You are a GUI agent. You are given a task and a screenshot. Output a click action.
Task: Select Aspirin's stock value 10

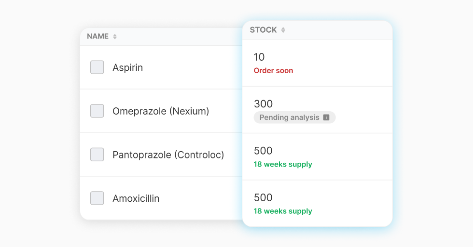[x=259, y=57]
